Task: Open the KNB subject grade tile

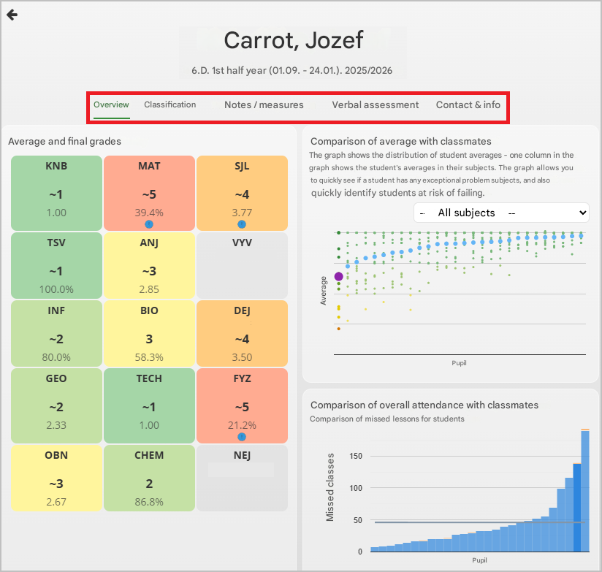Action: (x=56, y=192)
